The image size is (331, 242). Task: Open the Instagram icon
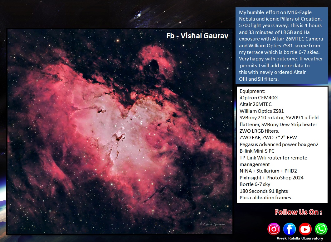click(x=274, y=229)
